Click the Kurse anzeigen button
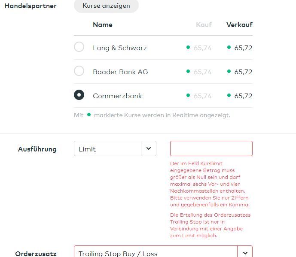Viewport: 296px width, 257px height. coord(106,6)
